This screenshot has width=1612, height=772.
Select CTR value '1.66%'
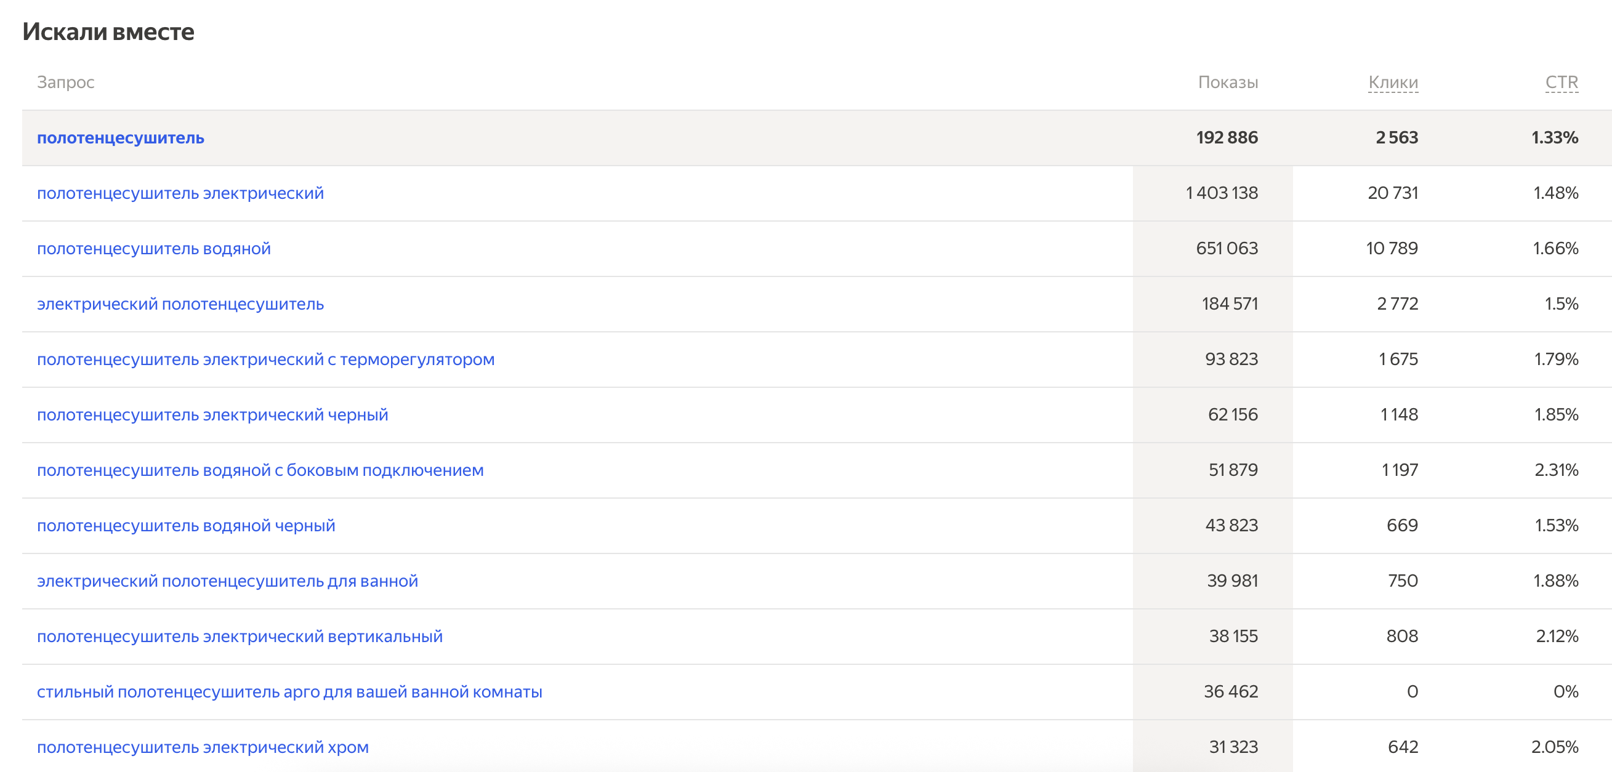coord(1556,249)
